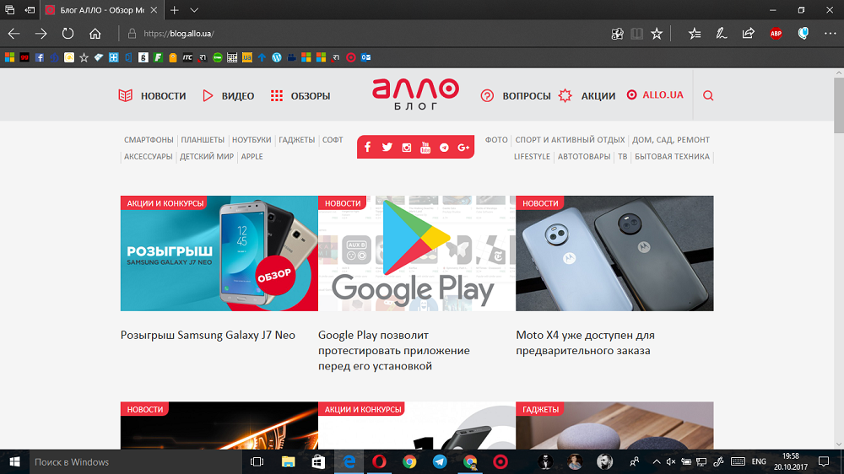This screenshot has height=474, width=844.
Task: Click the Add notes pen icon
Action: click(722, 34)
